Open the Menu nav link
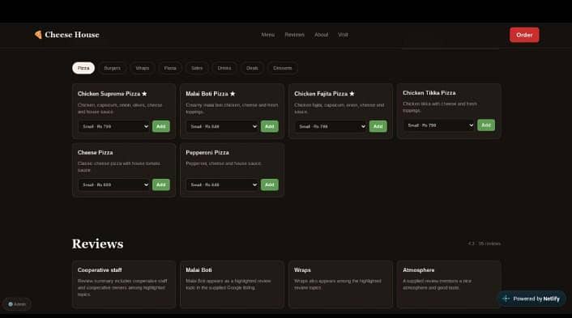This screenshot has height=318, width=572. point(267,35)
